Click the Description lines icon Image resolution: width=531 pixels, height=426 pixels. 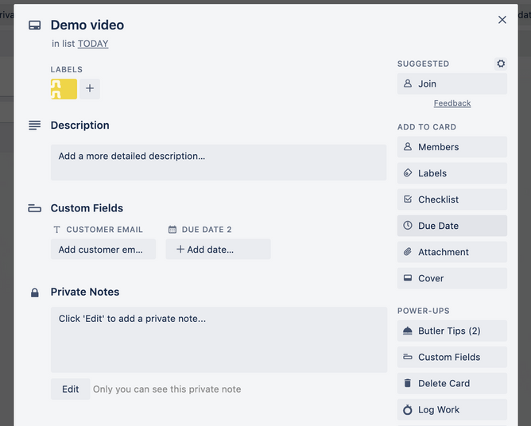(x=34, y=126)
